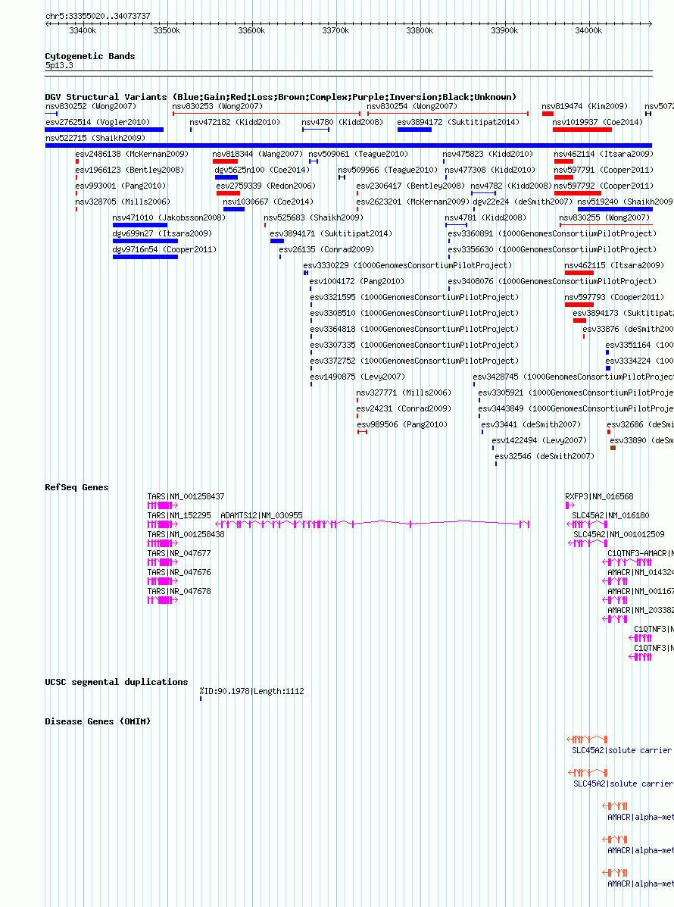
Task: Click variant nsv4780 (Kidd2008)
Action: click(x=342, y=122)
